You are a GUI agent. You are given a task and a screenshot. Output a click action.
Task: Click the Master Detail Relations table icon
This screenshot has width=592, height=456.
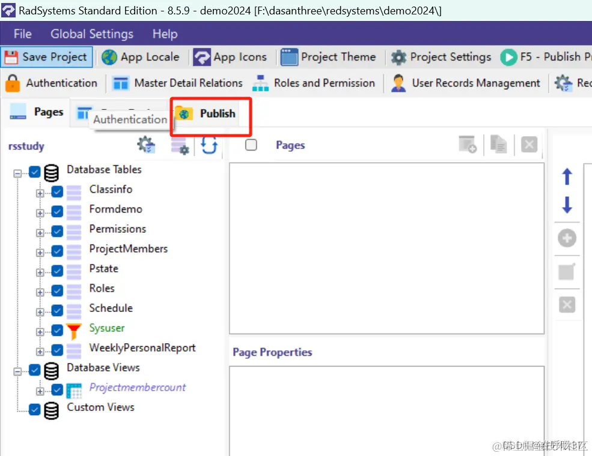pos(121,83)
